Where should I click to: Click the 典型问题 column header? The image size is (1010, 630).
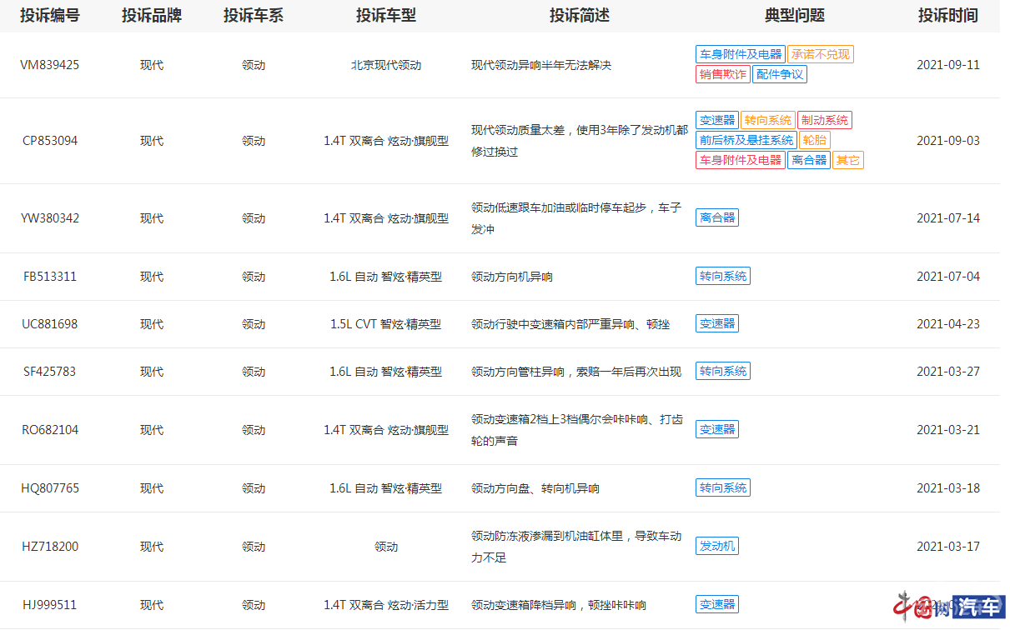pos(795,15)
